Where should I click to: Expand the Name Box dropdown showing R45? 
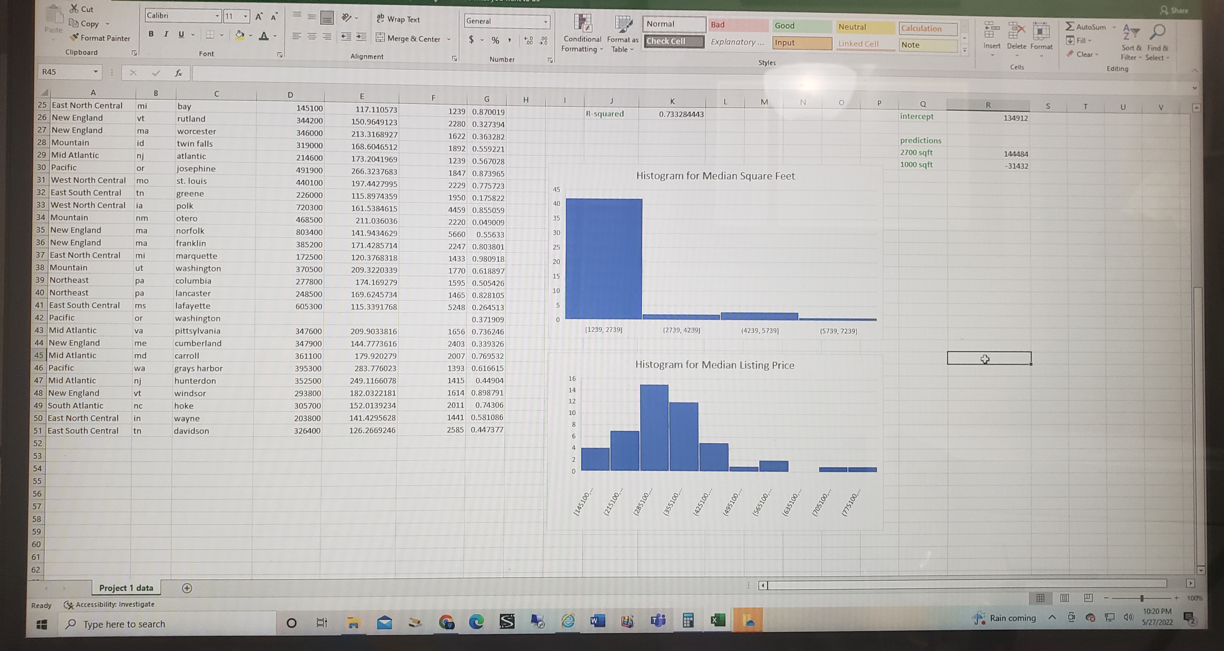click(x=95, y=72)
